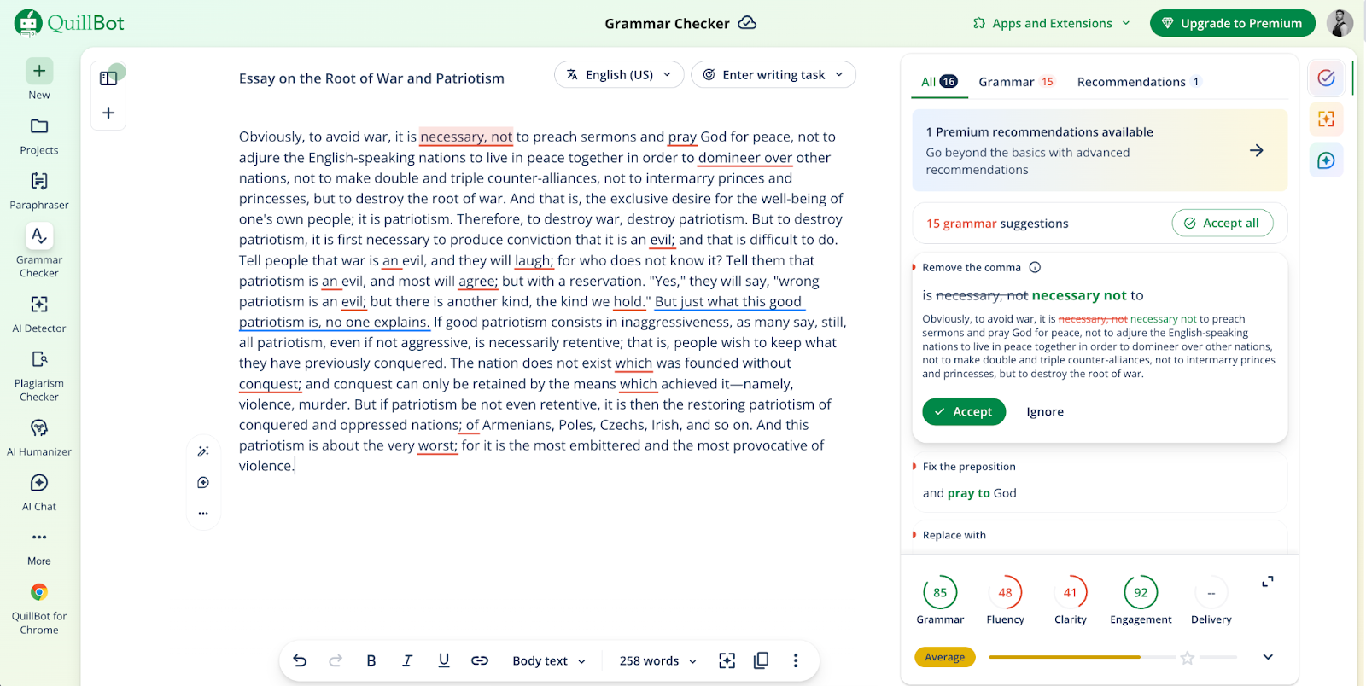This screenshot has height=686, width=1366.
Task: Open the English (US) language dropdown
Action: 619,75
